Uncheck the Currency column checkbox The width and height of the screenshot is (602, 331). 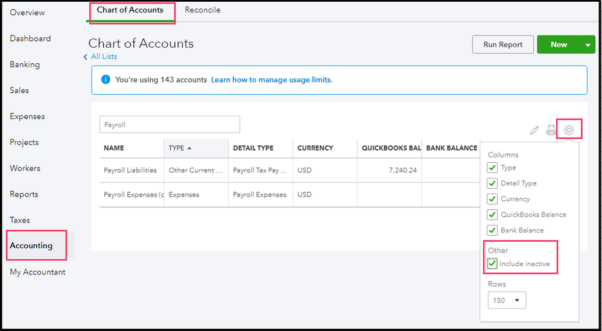[x=492, y=199]
